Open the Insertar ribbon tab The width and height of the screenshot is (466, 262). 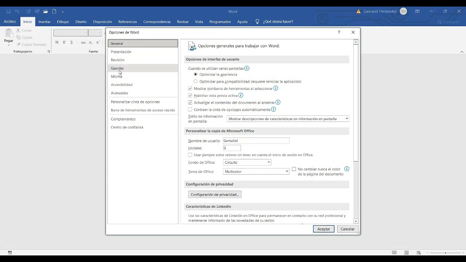[x=44, y=22]
